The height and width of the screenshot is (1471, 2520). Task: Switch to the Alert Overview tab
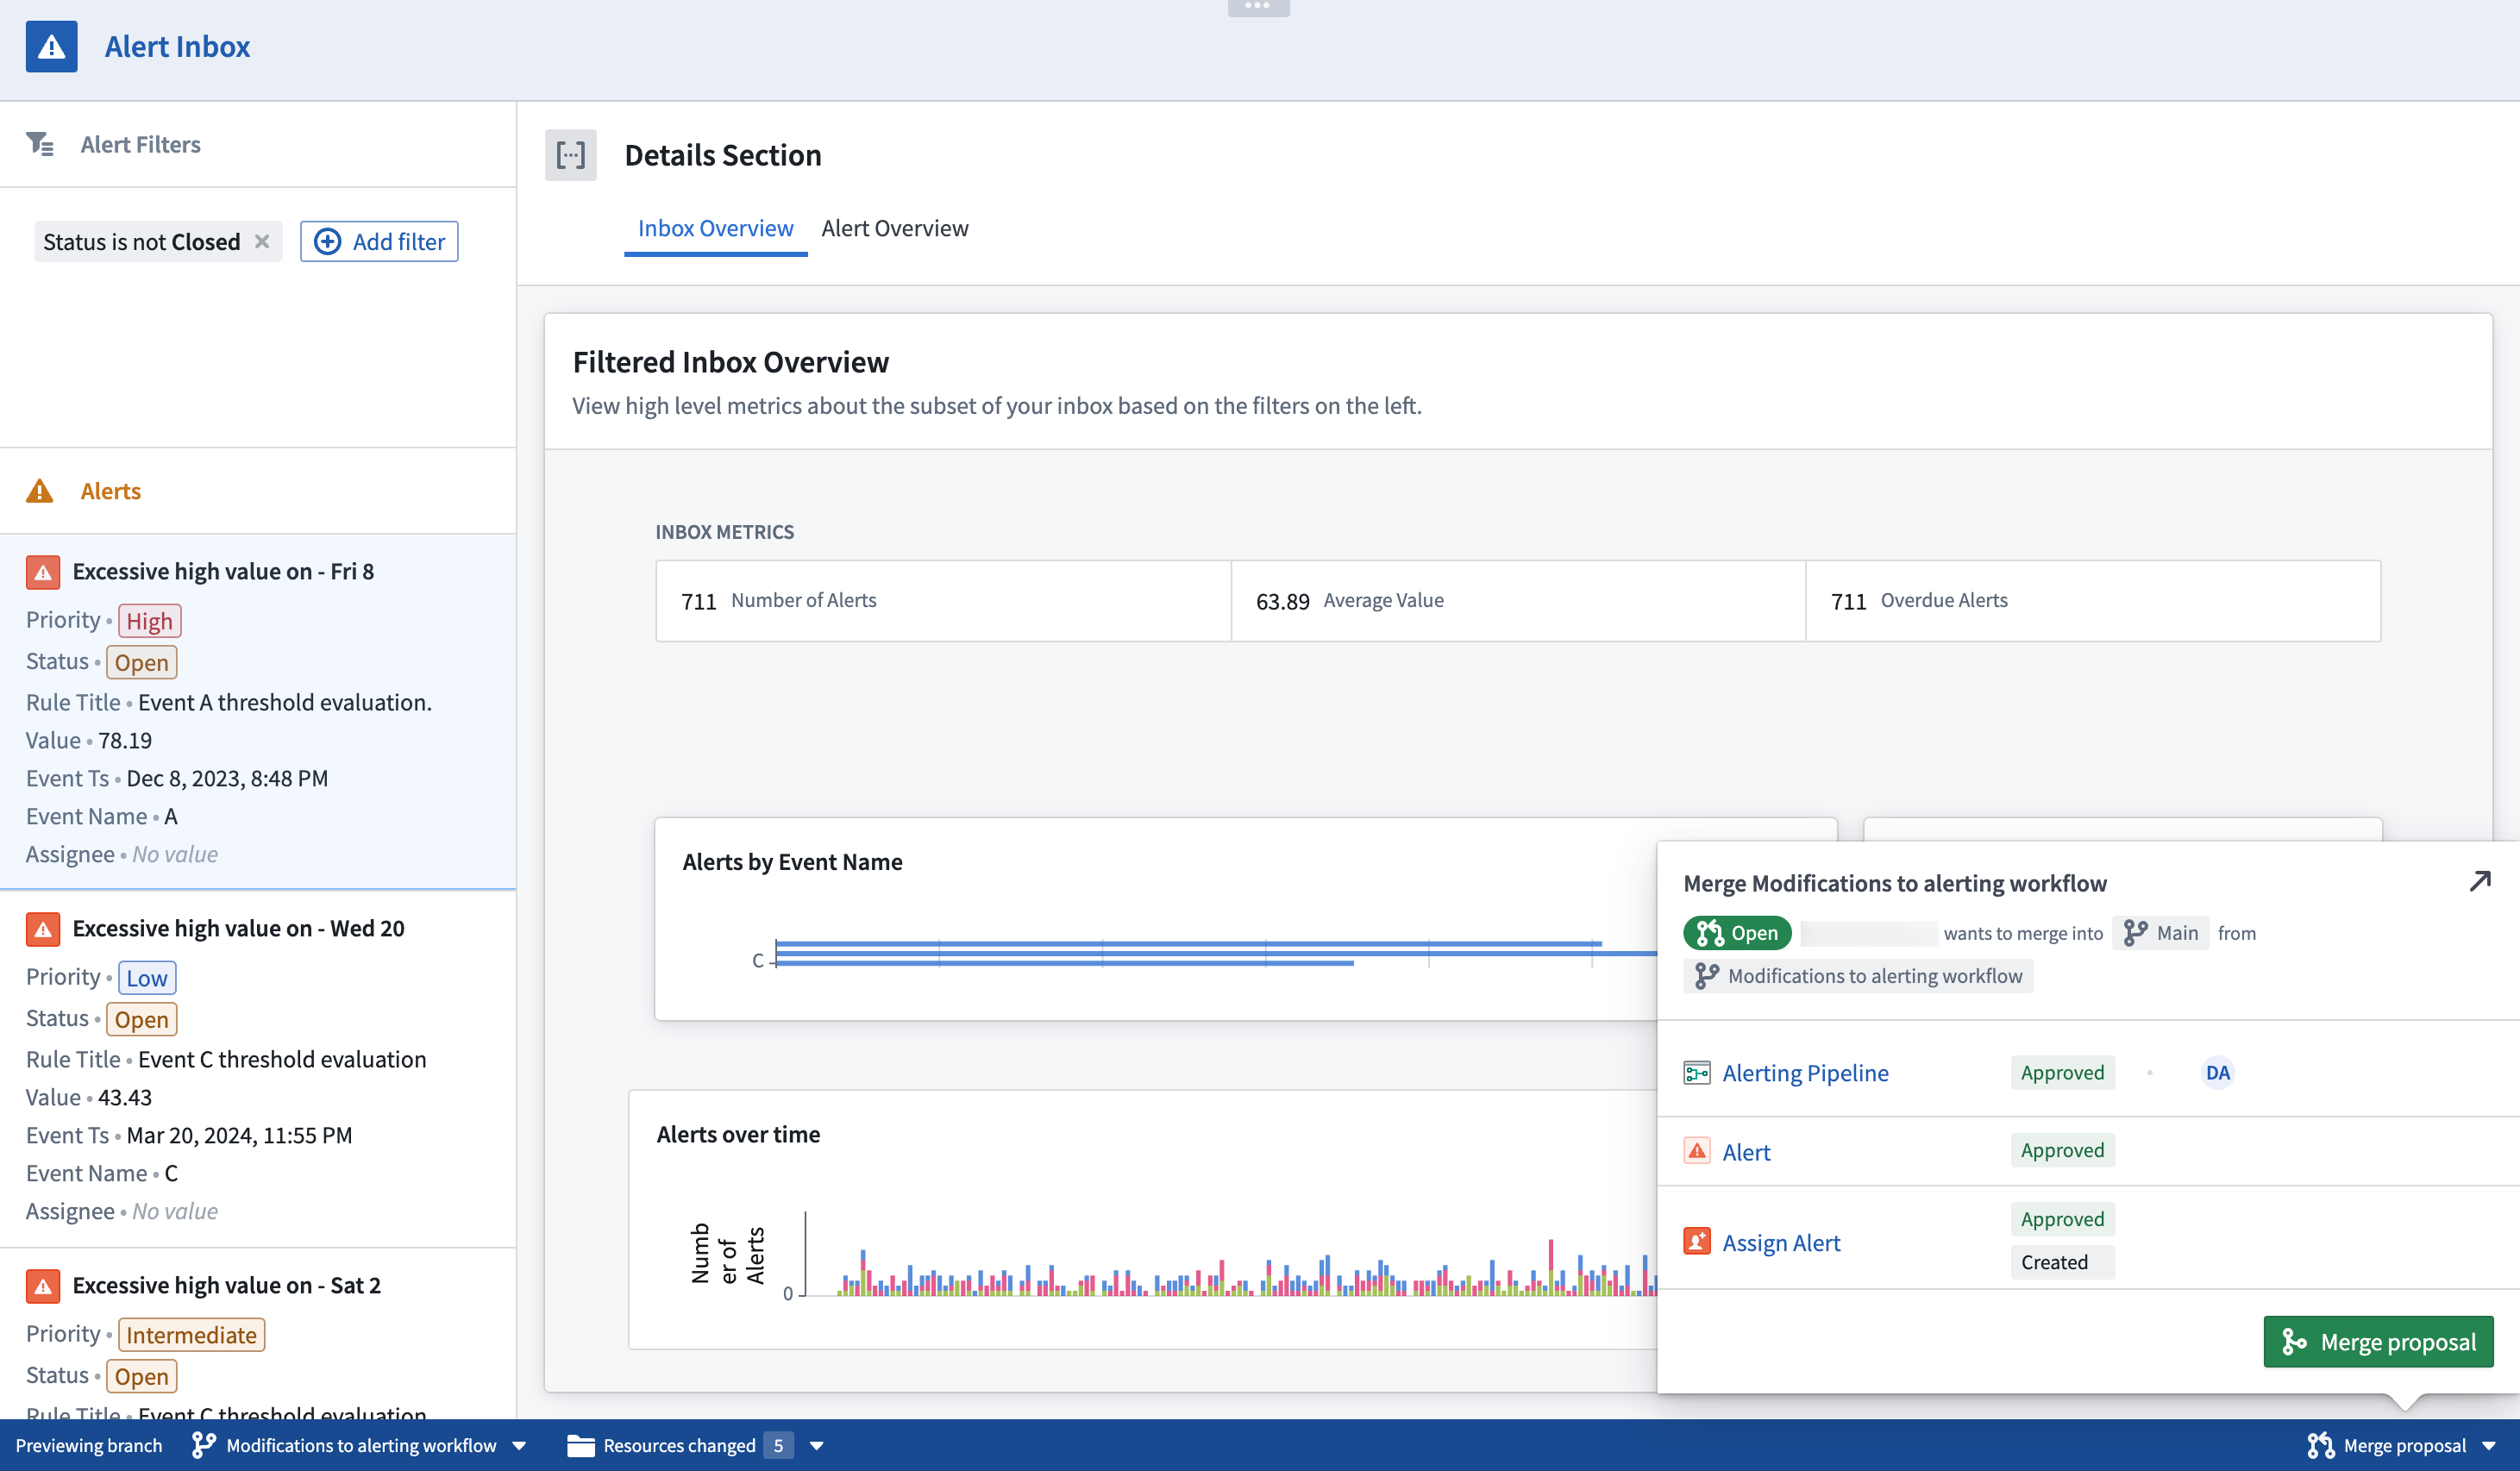point(895,228)
